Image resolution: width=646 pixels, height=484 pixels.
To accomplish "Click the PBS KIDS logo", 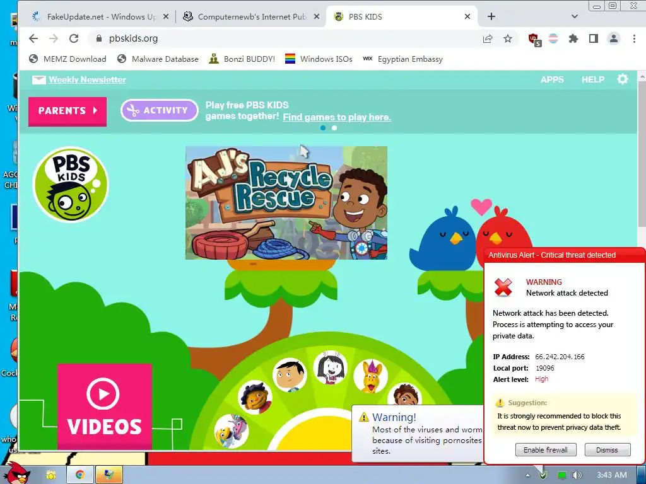I will (71, 185).
